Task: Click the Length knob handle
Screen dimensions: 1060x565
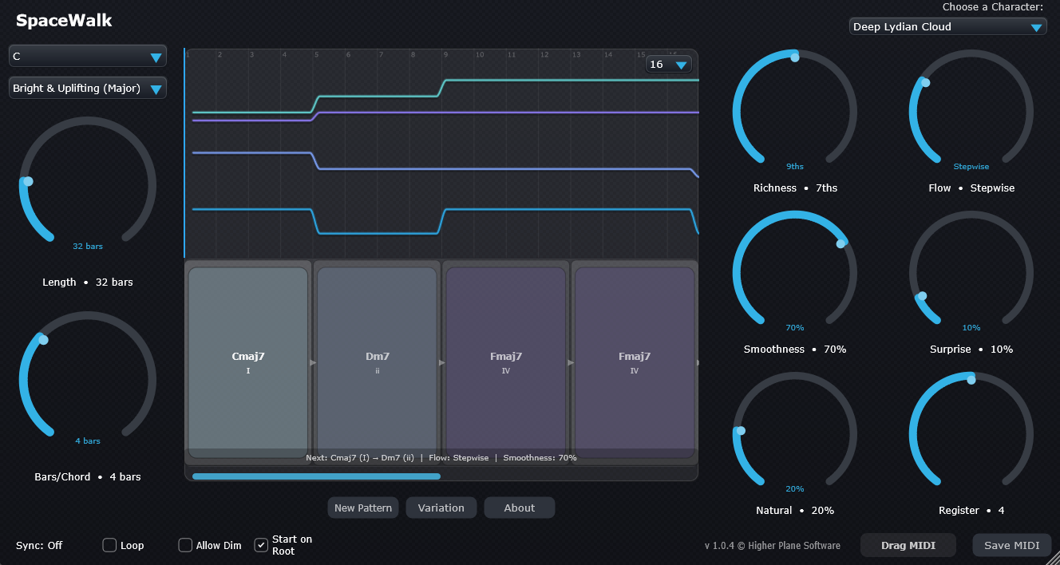Action: click(29, 181)
